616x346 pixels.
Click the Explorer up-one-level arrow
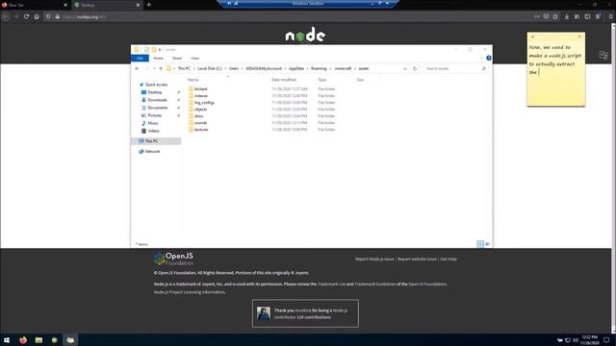[161, 68]
